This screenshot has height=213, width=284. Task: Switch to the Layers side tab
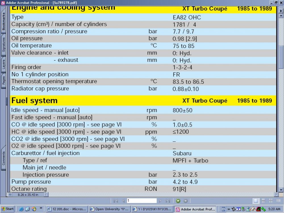pyautogui.click(x=3, y=64)
